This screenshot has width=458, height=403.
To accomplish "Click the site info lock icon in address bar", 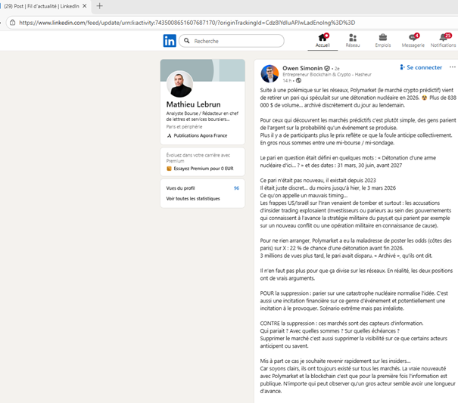I will click(13, 23).
